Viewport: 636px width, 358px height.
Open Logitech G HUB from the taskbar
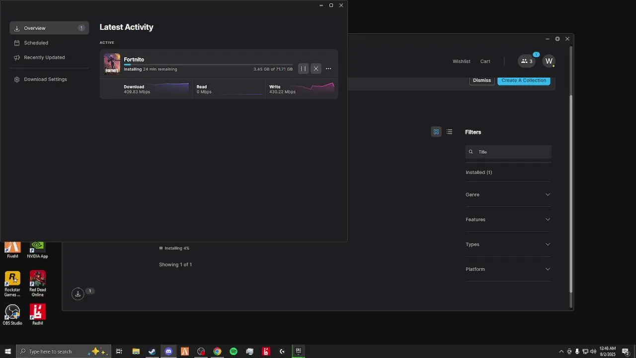point(282,352)
